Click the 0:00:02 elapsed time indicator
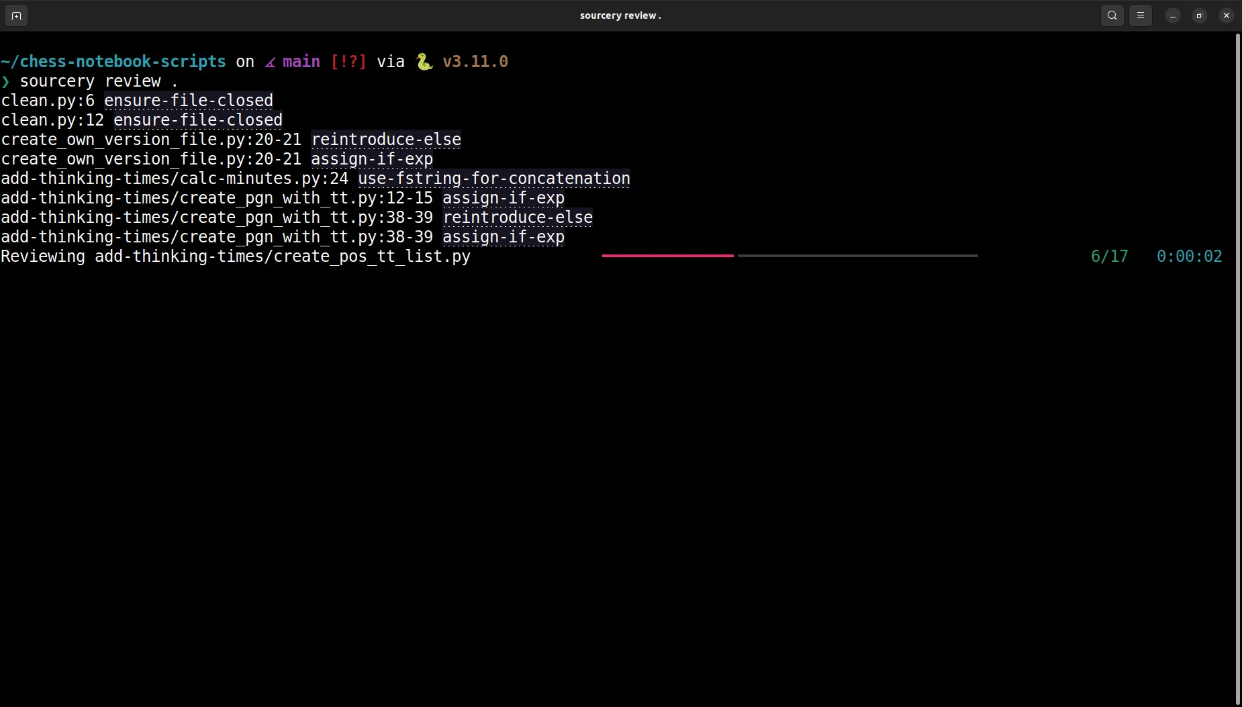Screen dimensions: 1242x707 1189,256
